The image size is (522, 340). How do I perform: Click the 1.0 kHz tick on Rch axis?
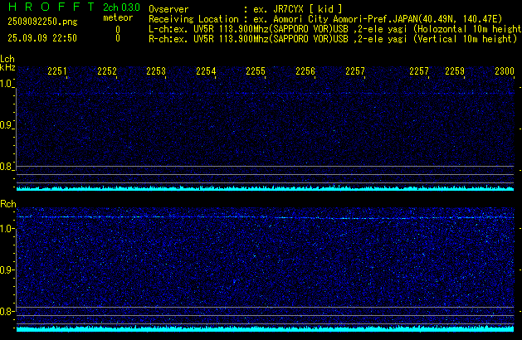click(x=7, y=229)
